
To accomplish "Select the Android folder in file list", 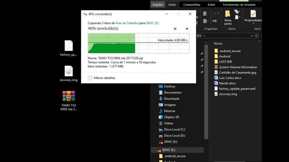I will pyautogui.click(x=222, y=56).
